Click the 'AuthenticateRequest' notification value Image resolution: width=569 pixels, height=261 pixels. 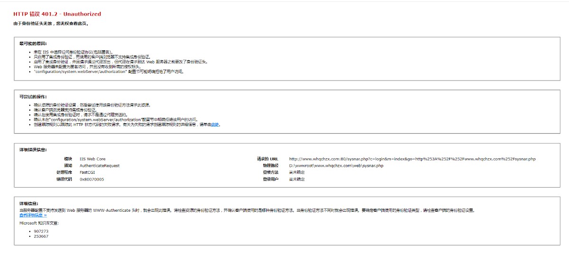point(100,166)
